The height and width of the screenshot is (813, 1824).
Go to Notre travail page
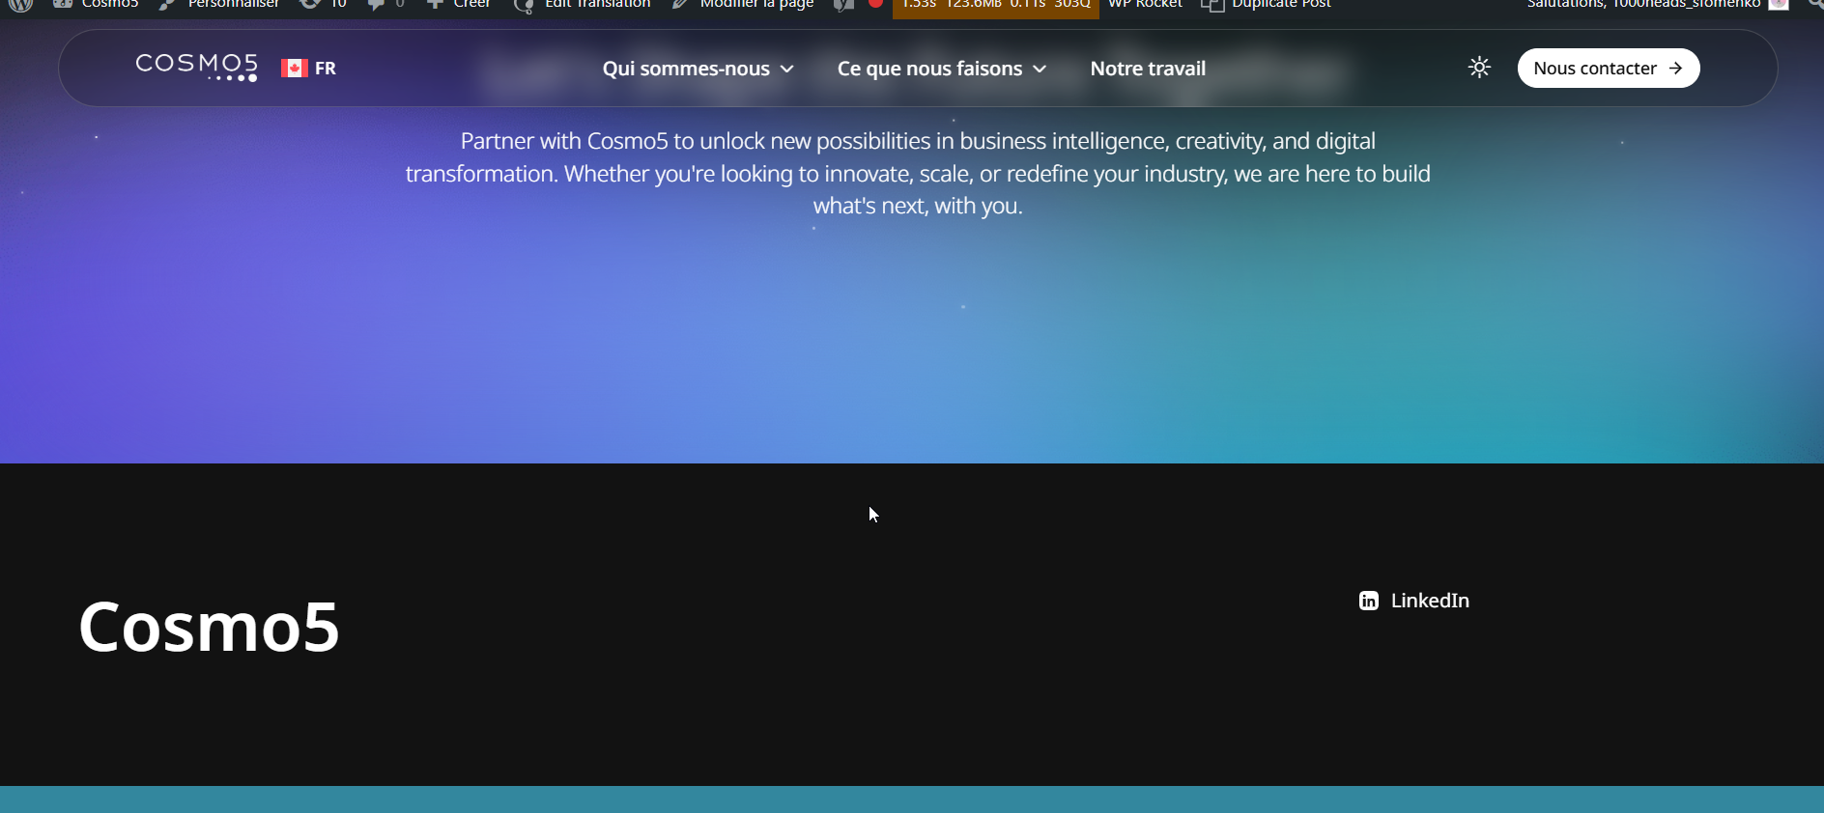click(x=1148, y=69)
